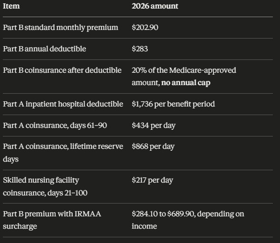This screenshot has height=243, width=280.
Task: Click the $217 per day value
Action: [152, 180]
